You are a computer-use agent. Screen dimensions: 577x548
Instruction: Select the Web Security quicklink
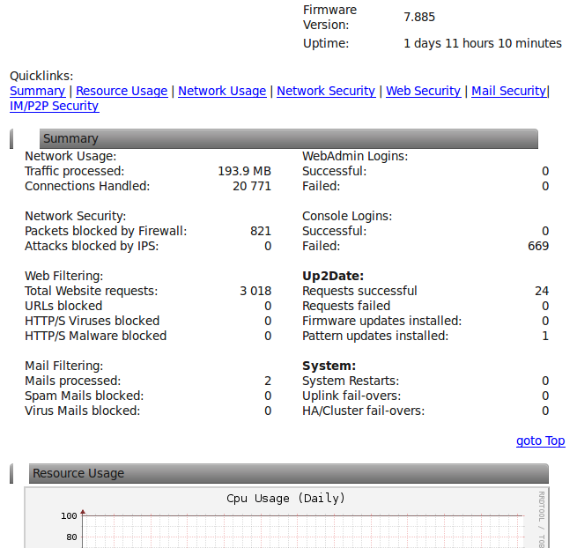423,91
